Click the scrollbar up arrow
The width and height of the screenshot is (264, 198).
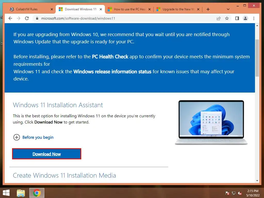[257, 26]
